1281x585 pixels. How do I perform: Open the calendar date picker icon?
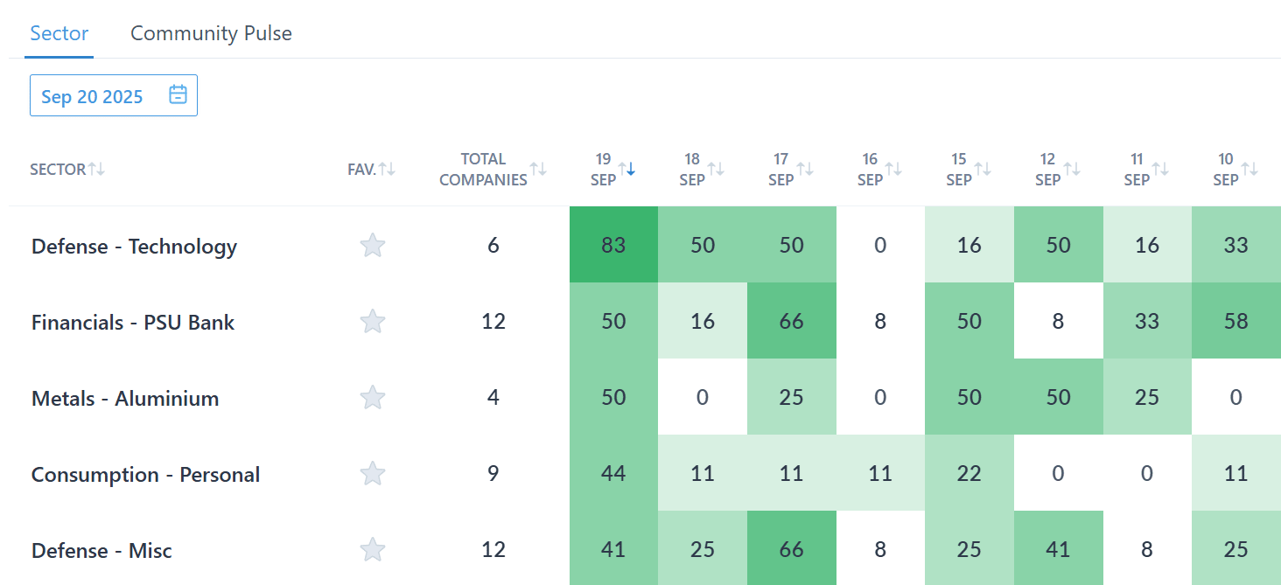tap(178, 95)
